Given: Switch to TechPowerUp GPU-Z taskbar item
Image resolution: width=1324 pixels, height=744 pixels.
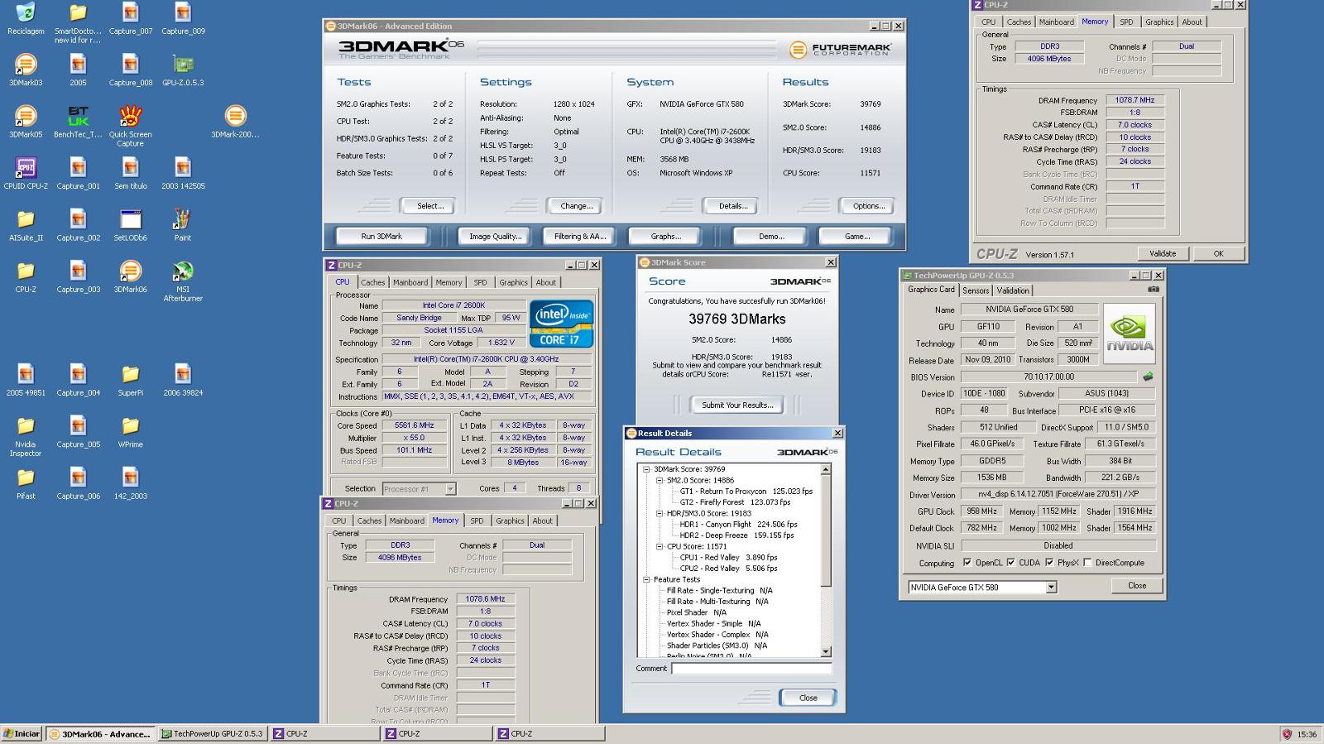Looking at the screenshot, I should pyautogui.click(x=212, y=734).
